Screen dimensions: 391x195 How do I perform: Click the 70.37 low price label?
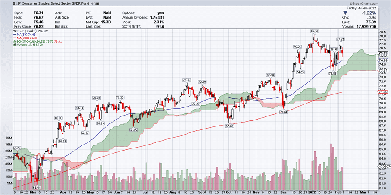tap(196, 104)
